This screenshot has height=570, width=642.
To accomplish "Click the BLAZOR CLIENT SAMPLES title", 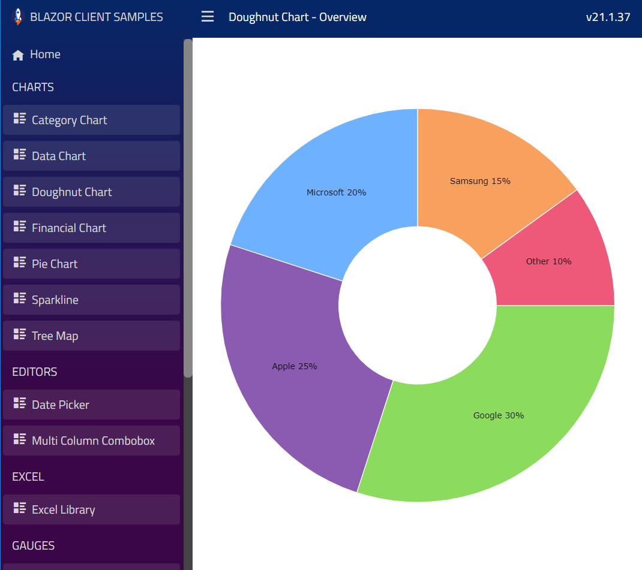I will pos(97,17).
